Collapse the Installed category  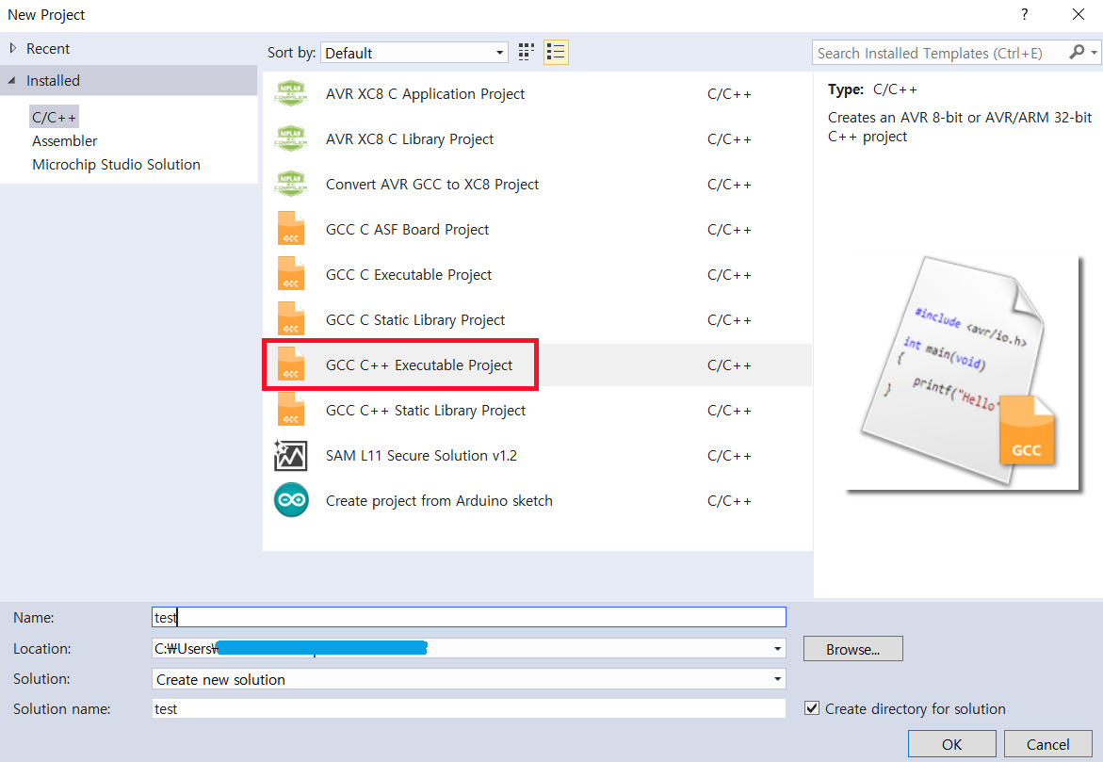[x=11, y=80]
